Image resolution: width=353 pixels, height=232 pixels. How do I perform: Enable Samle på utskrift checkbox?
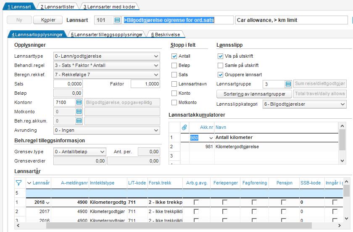pos(220,65)
